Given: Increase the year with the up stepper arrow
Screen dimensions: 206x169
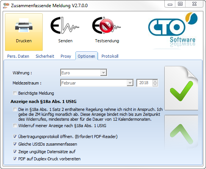Looking at the screenshot, I should click(155, 81).
